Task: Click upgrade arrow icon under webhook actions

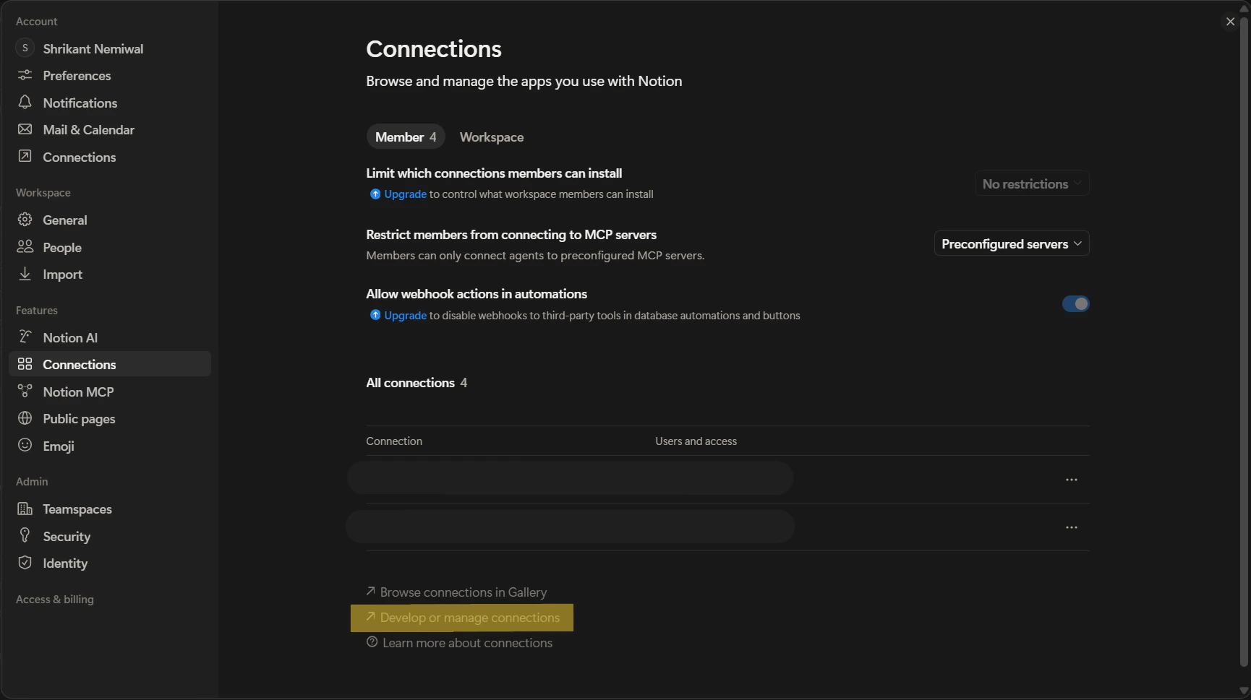Action: [x=375, y=315]
